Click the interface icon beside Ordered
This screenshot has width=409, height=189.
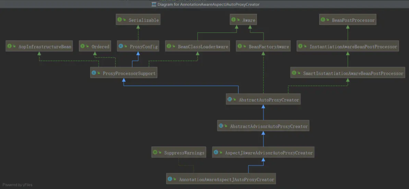[x=83, y=46]
